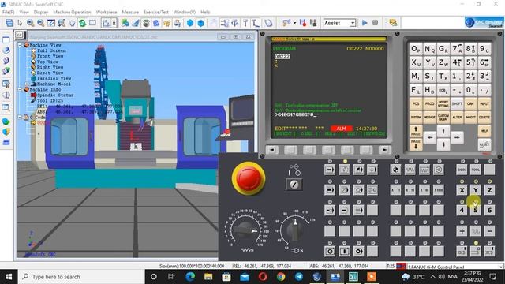The width and height of the screenshot is (505, 284).
Task: Click the second blue cube workpiece icon
Action: (201, 23)
